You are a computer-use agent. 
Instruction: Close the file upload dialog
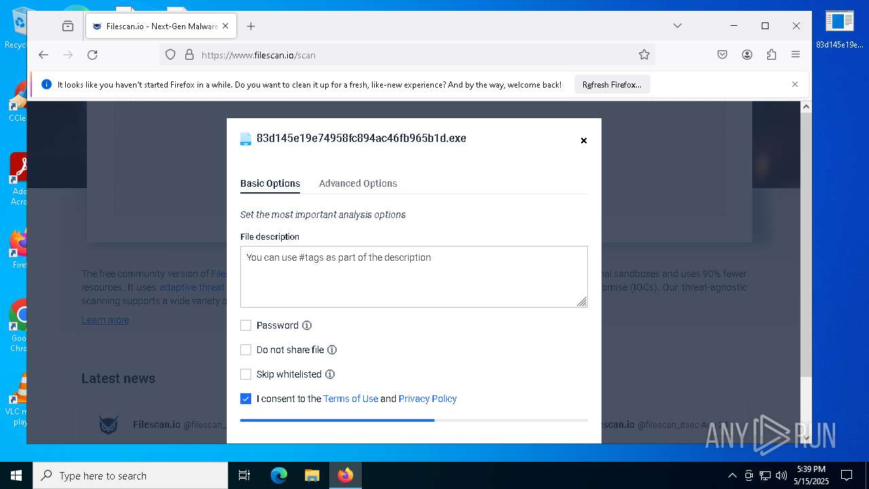click(x=583, y=141)
